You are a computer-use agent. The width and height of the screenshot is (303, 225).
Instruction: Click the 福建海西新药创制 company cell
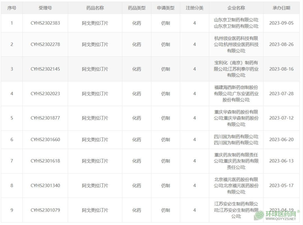pyautogui.click(x=236, y=93)
